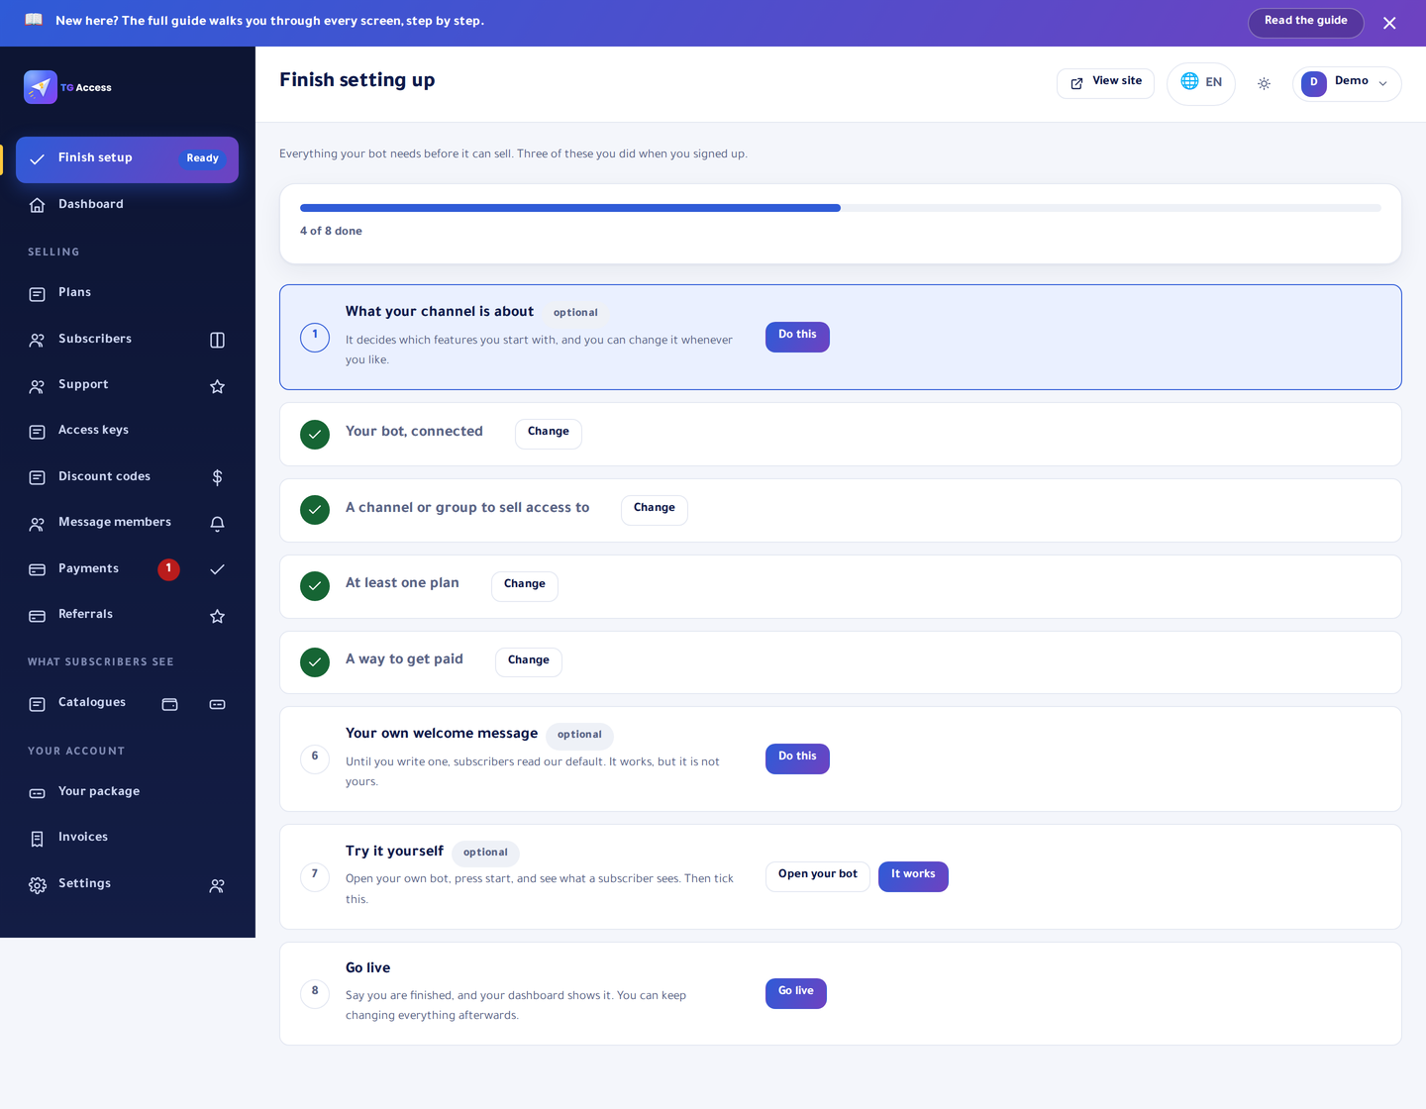Click the View site button
This screenshot has height=1109, width=1426.
click(1105, 83)
